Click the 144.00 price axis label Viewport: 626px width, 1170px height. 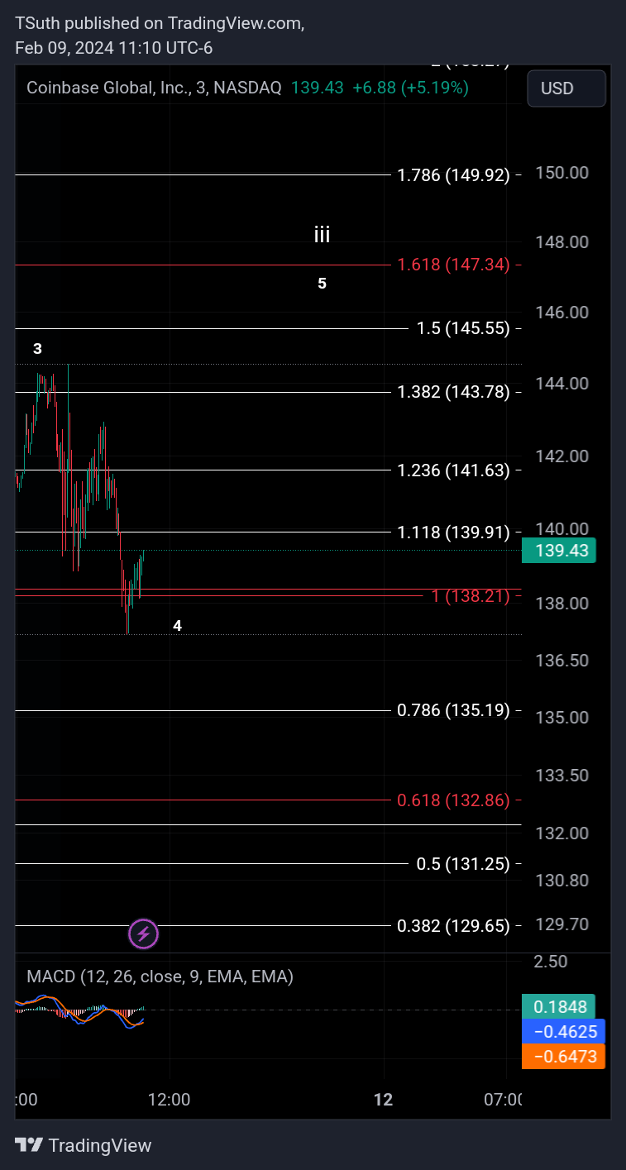(561, 384)
